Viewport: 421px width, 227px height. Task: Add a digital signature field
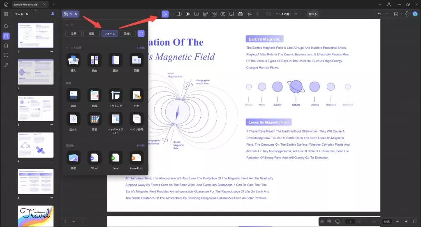coord(250,14)
